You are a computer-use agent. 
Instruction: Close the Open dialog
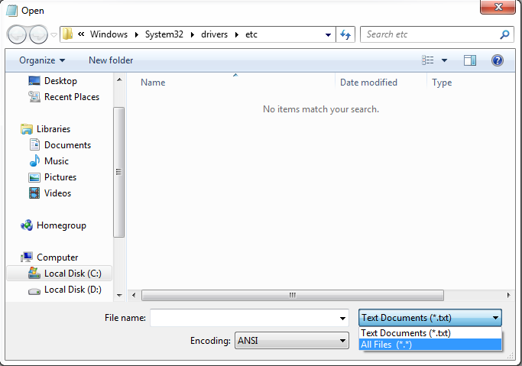pyautogui.click(x=498, y=7)
